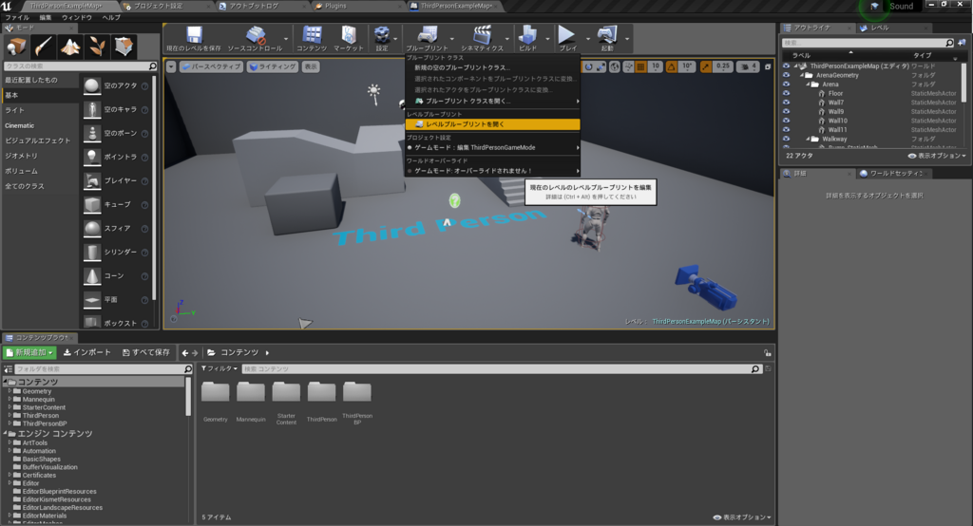This screenshot has width=973, height=526.
Task: Select the Place mode icon
Action: pyautogui.click(x=16, y=47)
